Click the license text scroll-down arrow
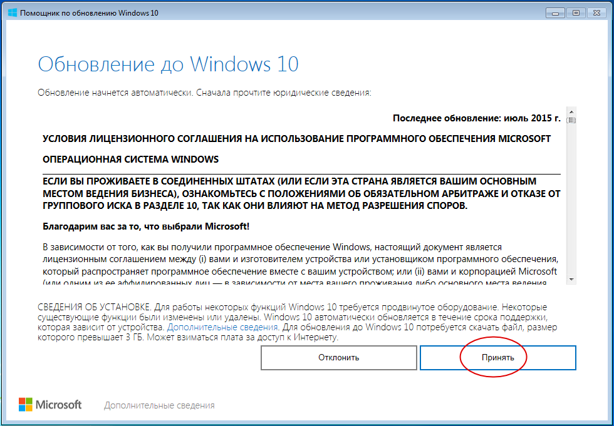 (x=571, y=280)
